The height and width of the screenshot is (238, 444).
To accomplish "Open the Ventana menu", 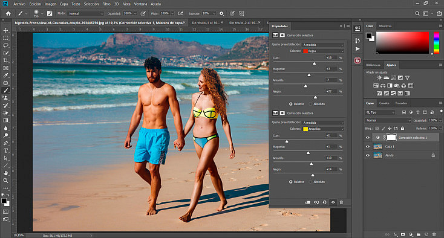I will (x=140, y=4).
